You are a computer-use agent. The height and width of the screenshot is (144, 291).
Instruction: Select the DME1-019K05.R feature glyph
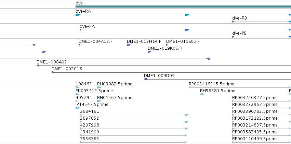coord(149,52)
